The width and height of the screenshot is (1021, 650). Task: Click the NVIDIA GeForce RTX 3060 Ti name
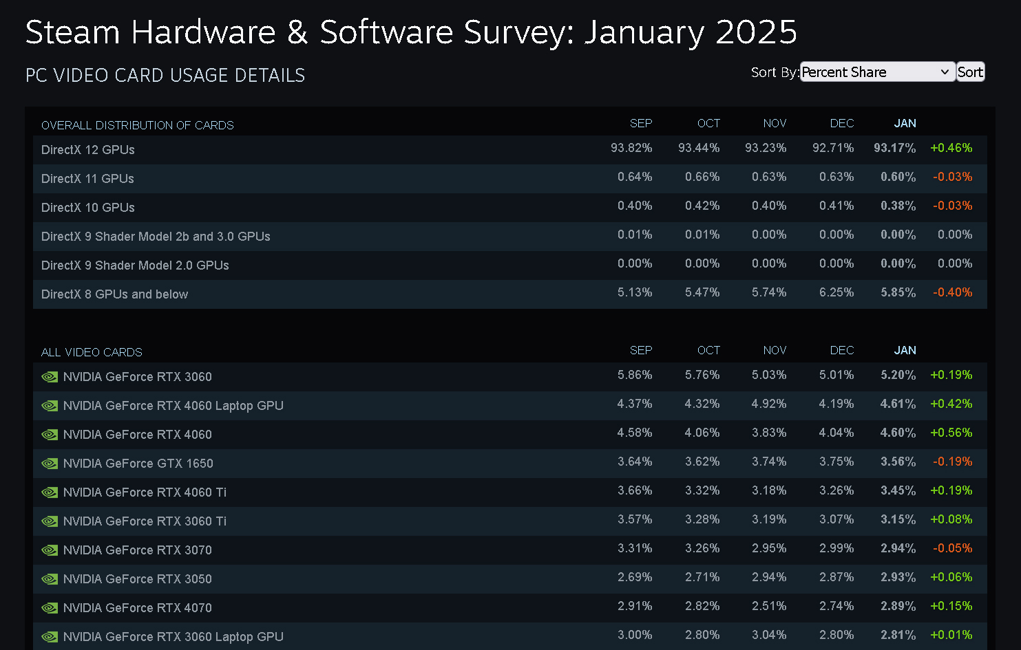[x=145, y=521]
